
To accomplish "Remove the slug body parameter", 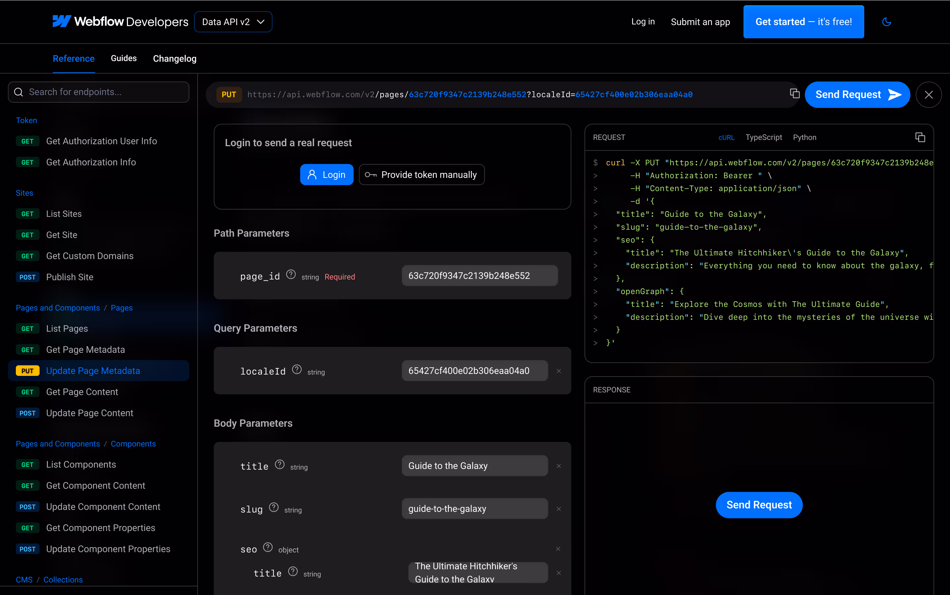I will click(558, 509).
